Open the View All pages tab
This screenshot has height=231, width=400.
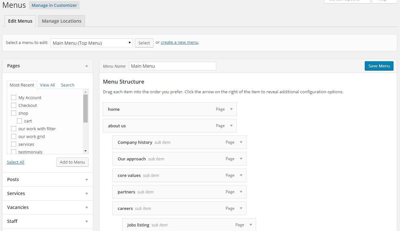pyautogui.click(x=47, y=85)
